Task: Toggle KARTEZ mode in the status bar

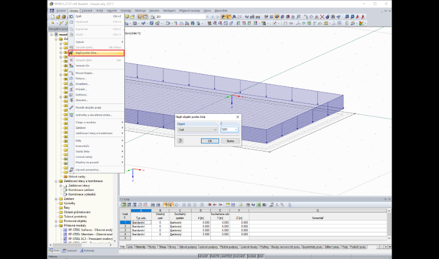Action: coord(226,256)
